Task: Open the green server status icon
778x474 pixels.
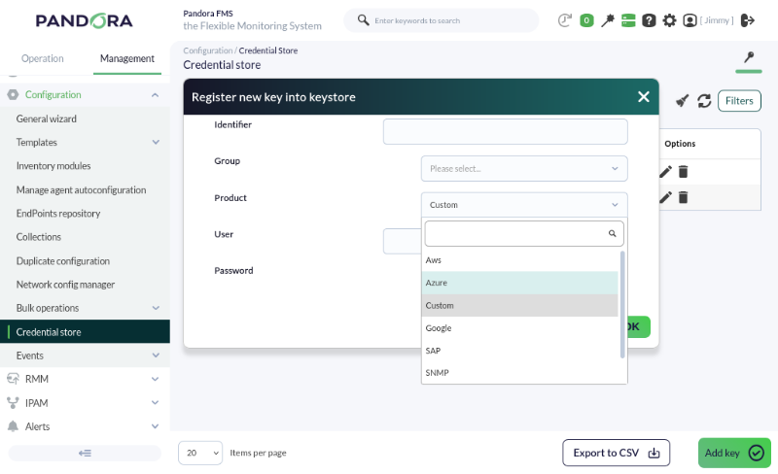Action: [x=628, y=20]
